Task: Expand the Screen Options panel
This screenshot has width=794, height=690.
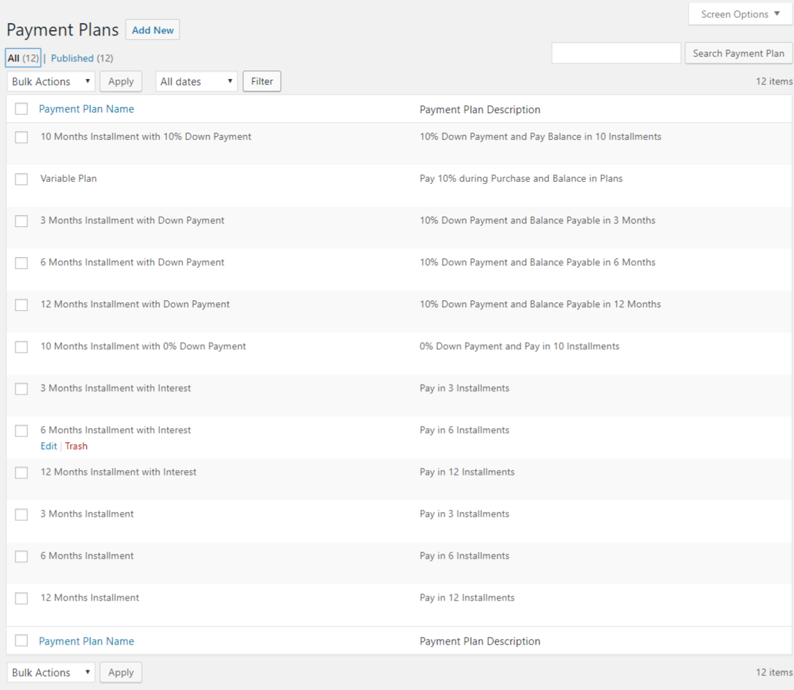Action: tap(740, 14)
